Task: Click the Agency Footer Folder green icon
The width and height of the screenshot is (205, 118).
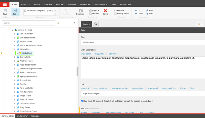Action: (18, 76)
